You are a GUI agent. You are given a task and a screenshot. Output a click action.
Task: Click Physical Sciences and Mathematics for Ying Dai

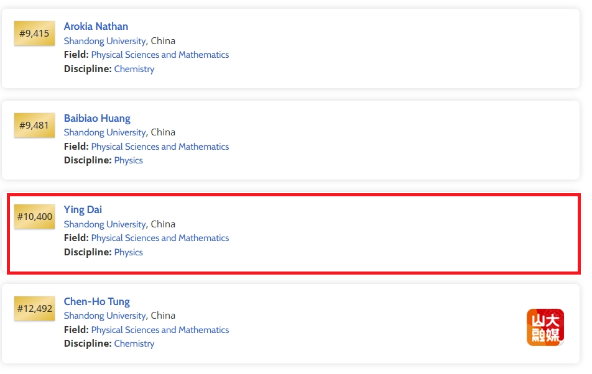[160, 239]
